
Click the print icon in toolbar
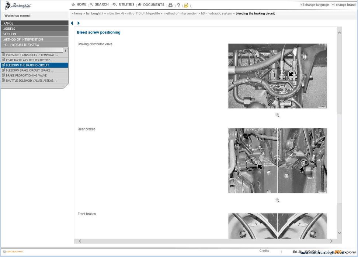(x=170, y=5)
